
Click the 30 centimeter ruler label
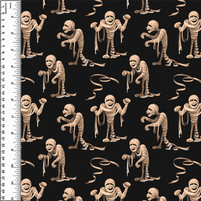pyautogui.click(x=3, y=198)
